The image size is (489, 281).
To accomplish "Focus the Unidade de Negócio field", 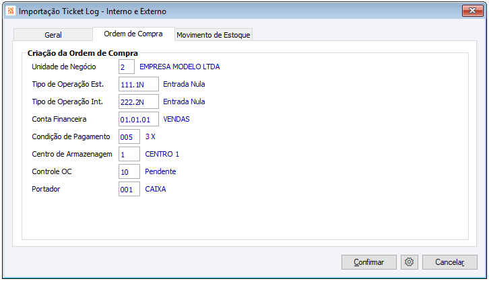I will pyautogui.click(x=127, y=67).
